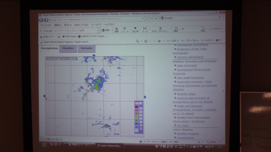Image resolution: width=271 pixels, height=152 pixels.
Task: Open the address bar history dropdown
Action: click(143, 19)
